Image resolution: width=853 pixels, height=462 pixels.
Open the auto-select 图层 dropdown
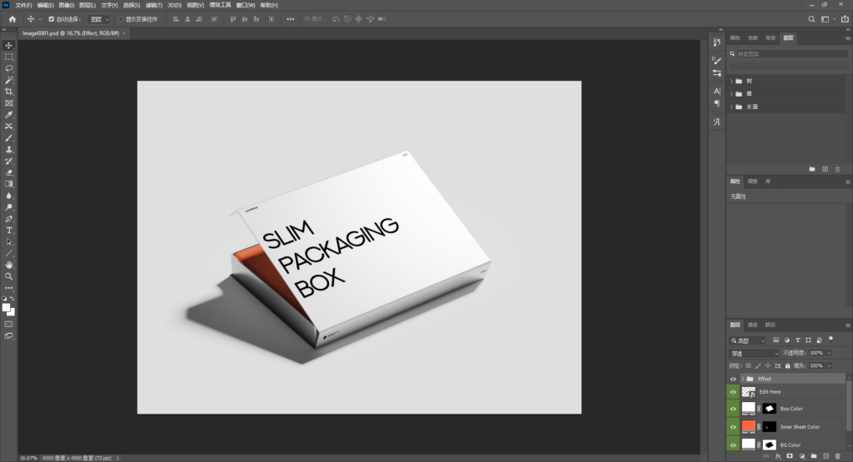(100, 19)
